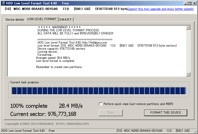This screenshot has height=134, width=198.
Task: Close the HDD Low Level Format Tool window
Action: coord(194,3)
